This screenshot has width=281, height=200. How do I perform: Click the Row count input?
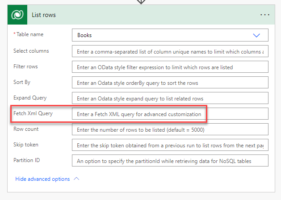tap(170, 129)
